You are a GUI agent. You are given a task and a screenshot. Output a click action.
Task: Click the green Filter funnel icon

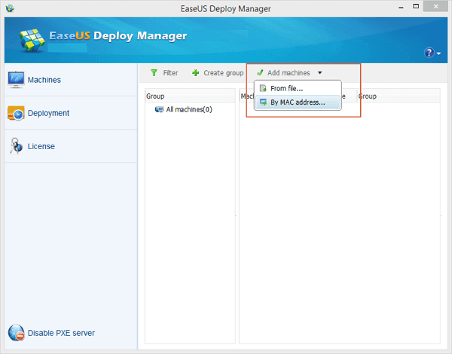tap(154, 73)
